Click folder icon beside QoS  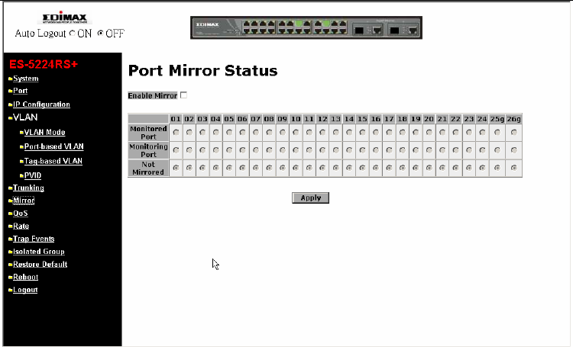pyautogui.click(x=10, y=214)
